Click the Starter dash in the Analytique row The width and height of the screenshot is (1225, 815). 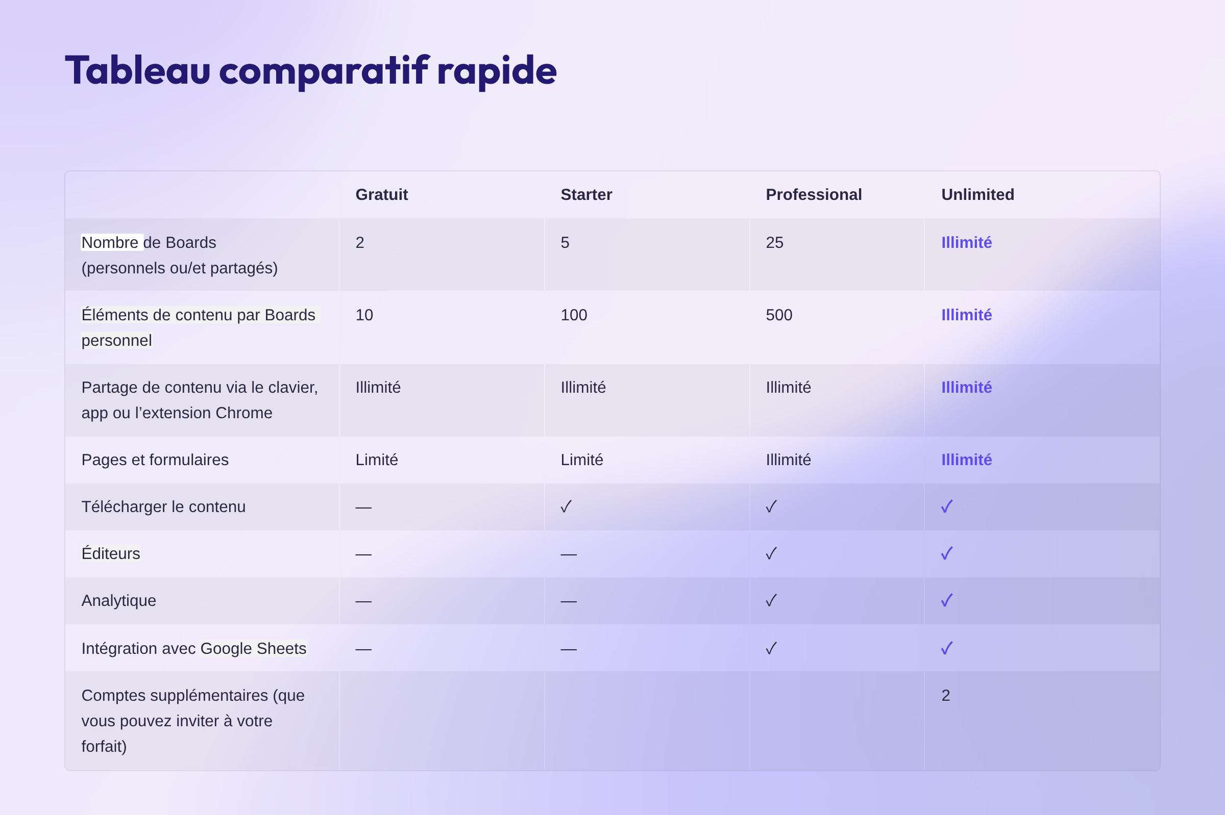click(569, 601)
